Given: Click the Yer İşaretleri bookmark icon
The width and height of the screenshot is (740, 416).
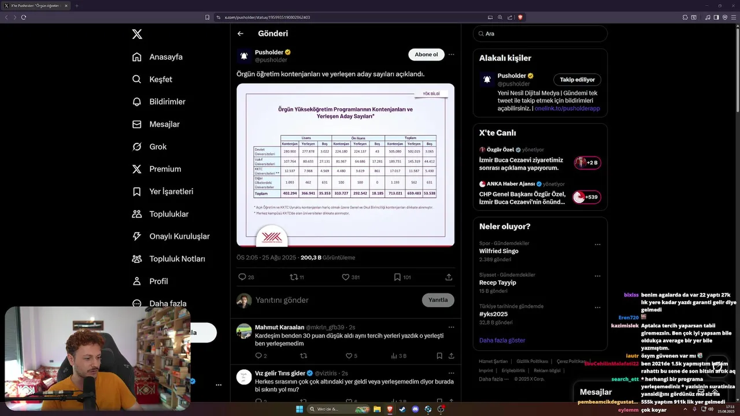Looking at the screenshot, I should coord(137,191).
